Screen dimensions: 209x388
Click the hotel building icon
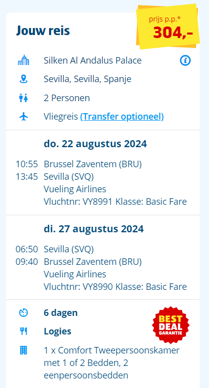23,60
